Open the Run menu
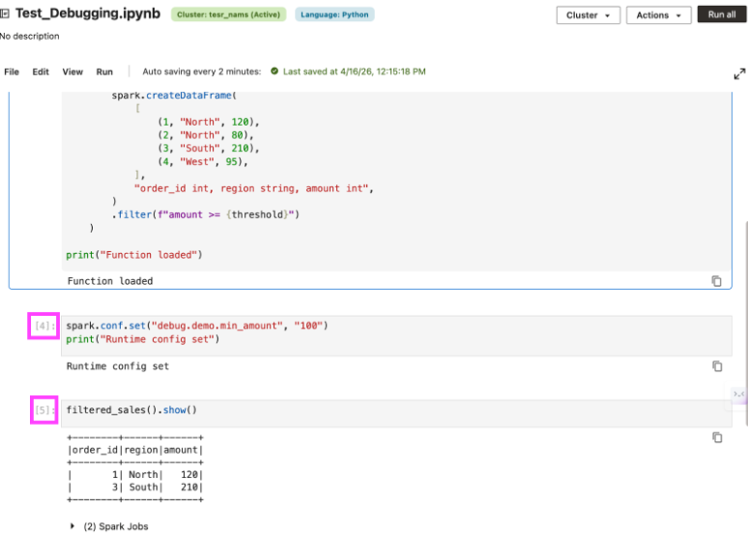 coord(104,71)
